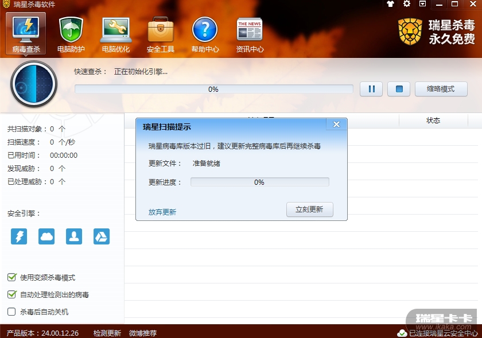Click 放弃更新 link in dialog
This screenshot has width=482, height=338.
tap(162, 212)
